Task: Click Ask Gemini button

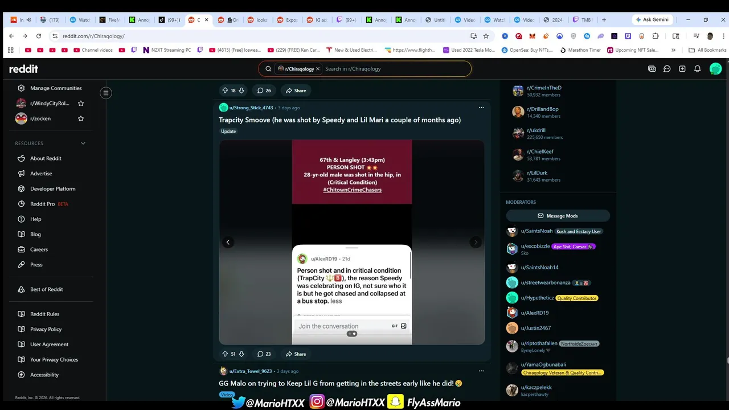Action: [x=652, y=20]
